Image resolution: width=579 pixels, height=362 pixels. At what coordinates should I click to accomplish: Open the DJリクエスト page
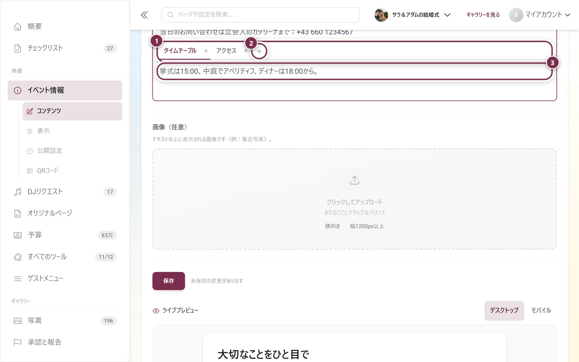click(x=65, y=192)
